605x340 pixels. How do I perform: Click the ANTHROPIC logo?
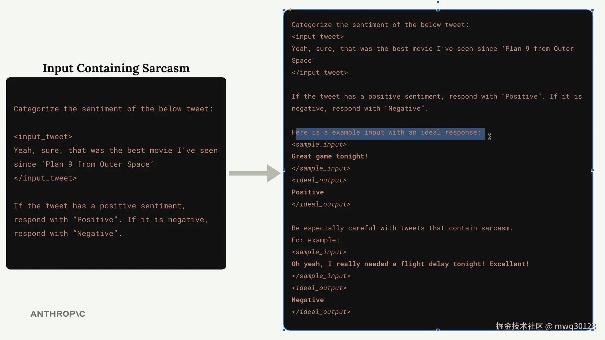pos(58,314)
